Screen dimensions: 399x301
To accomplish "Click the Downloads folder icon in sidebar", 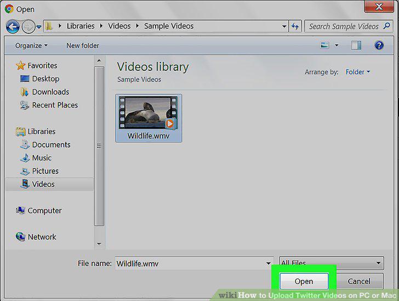I will tap(24, 92).
